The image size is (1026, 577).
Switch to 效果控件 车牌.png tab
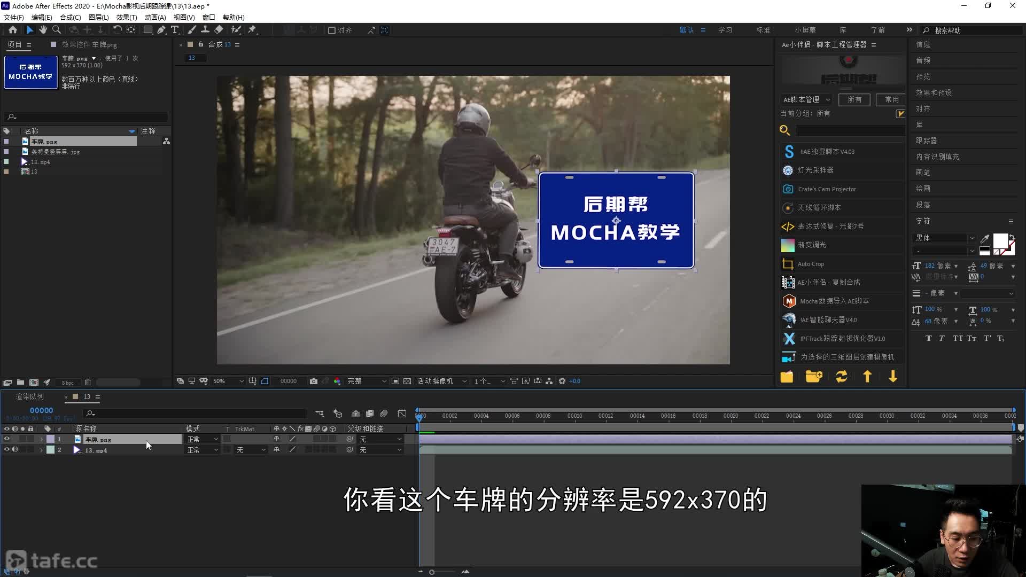tap(89, 45)
